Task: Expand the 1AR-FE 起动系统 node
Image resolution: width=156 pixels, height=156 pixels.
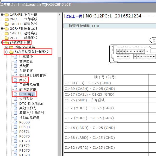Action: click(x=2, y=33)
